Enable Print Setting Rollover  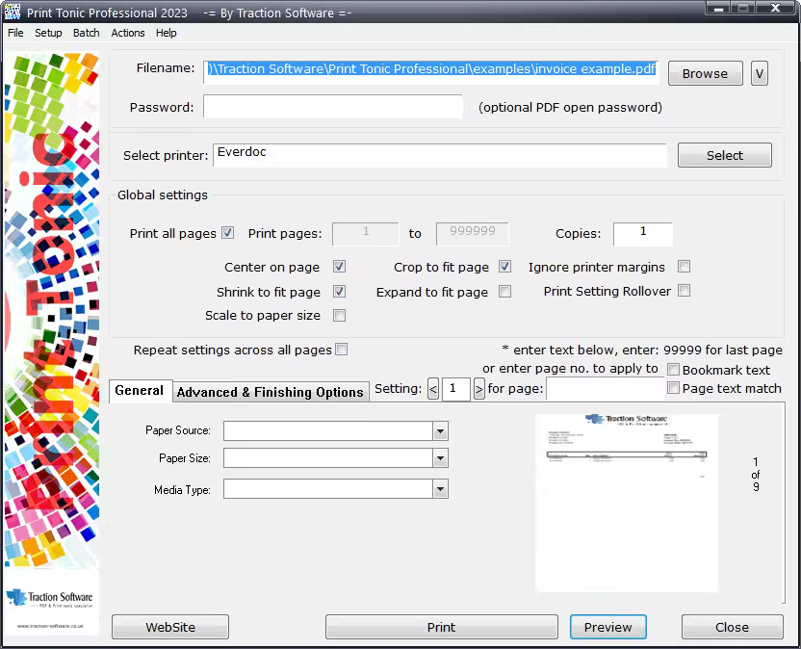[684, 291]
